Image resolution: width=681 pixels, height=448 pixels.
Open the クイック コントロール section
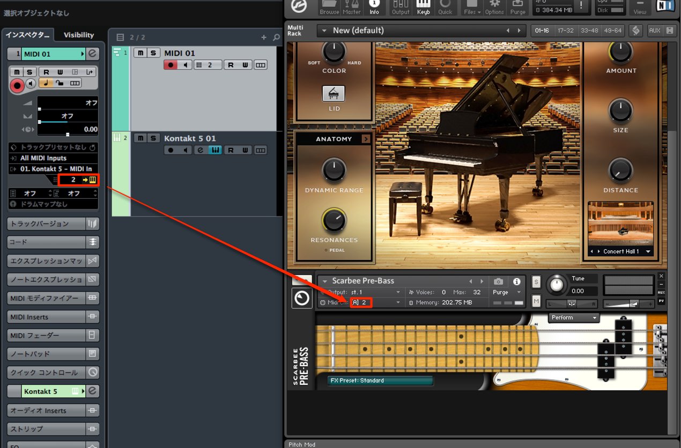pos(54,372)
